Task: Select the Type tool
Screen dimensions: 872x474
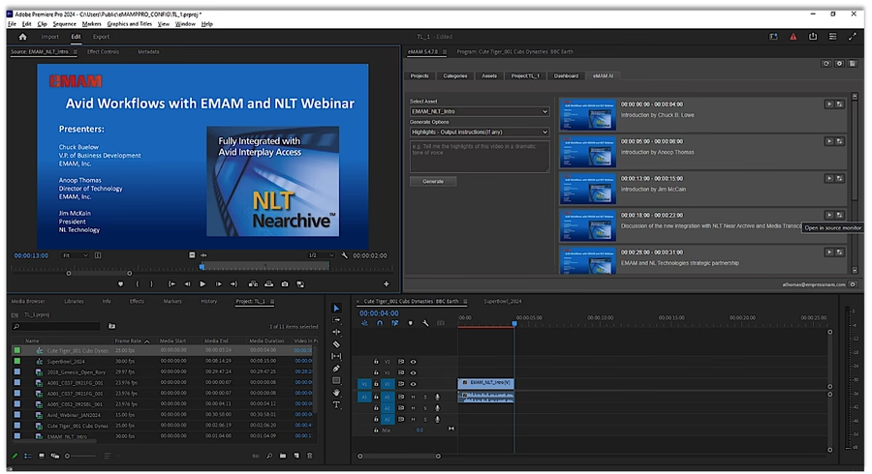Action: [x=336, y=404]
